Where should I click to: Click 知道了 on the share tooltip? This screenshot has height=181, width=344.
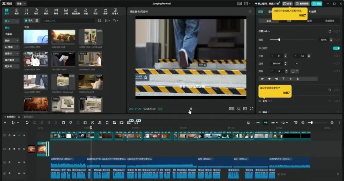(302, 15)
